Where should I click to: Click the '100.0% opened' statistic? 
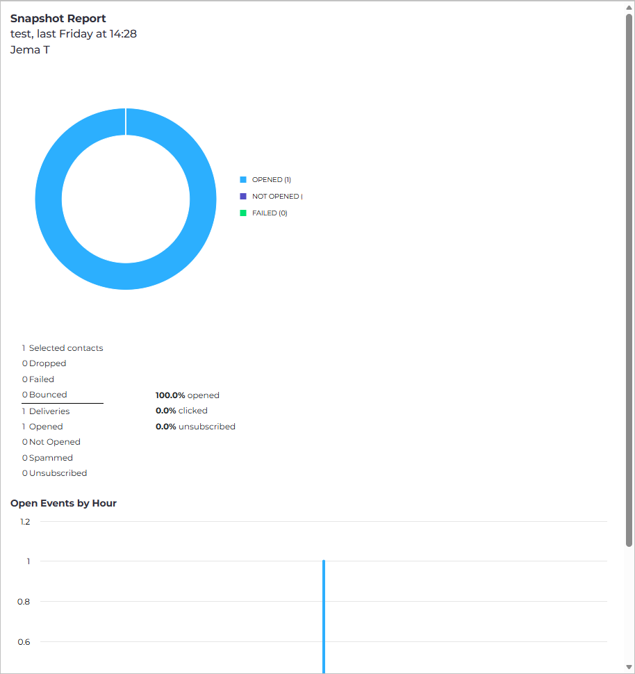coord(188,395)
